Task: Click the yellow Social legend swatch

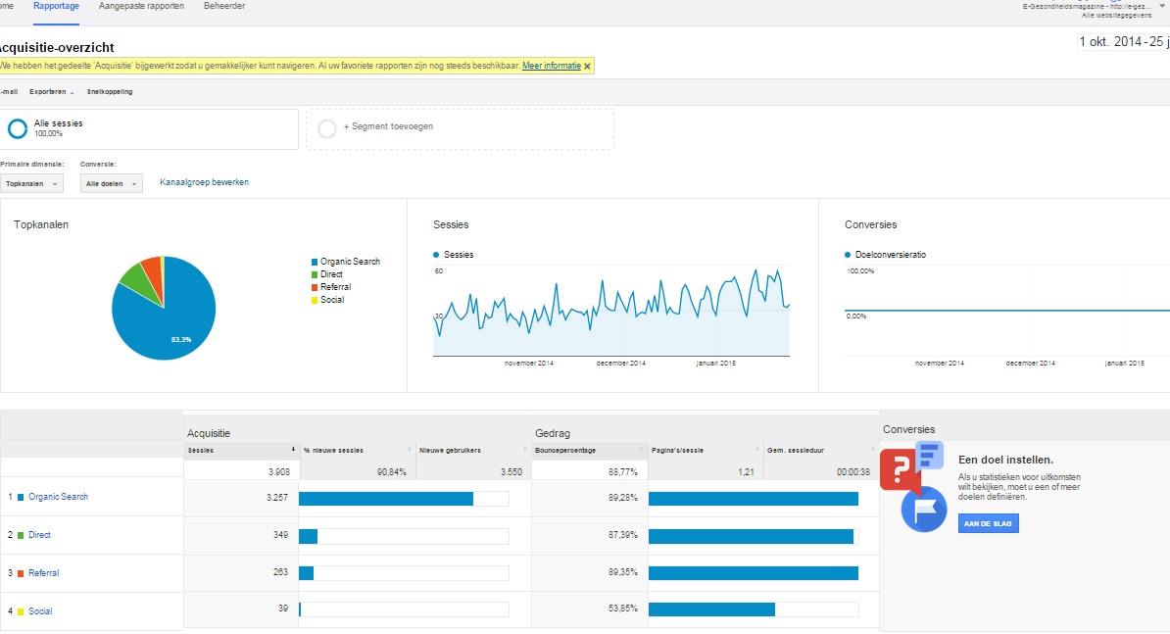Action: [x=315, y=301]
